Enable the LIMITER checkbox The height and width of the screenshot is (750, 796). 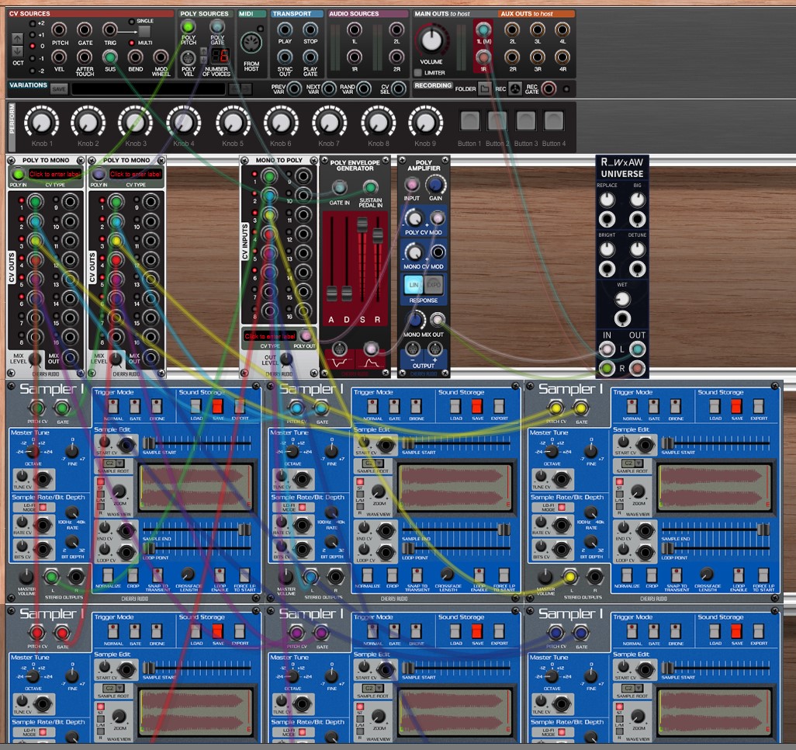pyautogui.click(x=418, y=73)
